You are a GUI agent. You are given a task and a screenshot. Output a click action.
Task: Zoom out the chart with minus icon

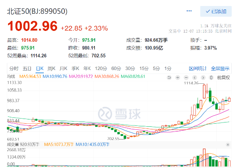point(186,78)
